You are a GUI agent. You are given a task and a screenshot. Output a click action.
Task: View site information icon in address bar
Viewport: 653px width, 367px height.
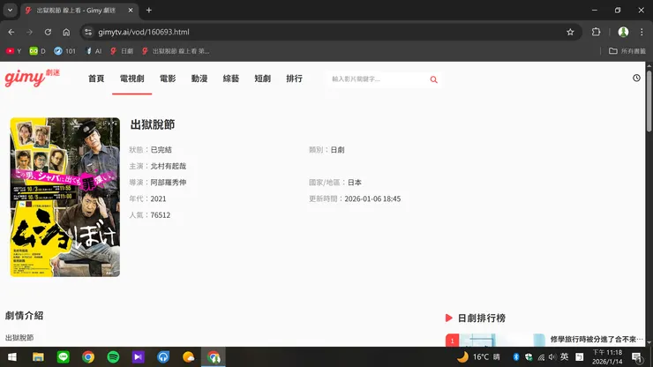pos(88,32)
